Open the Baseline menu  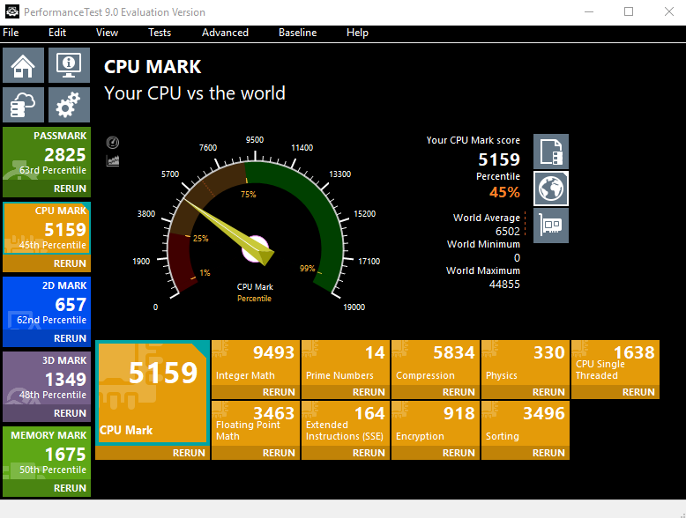click(297, 33)
